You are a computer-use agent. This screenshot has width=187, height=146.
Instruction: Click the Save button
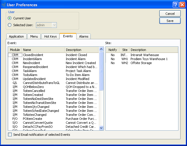(x=170, y=20)
